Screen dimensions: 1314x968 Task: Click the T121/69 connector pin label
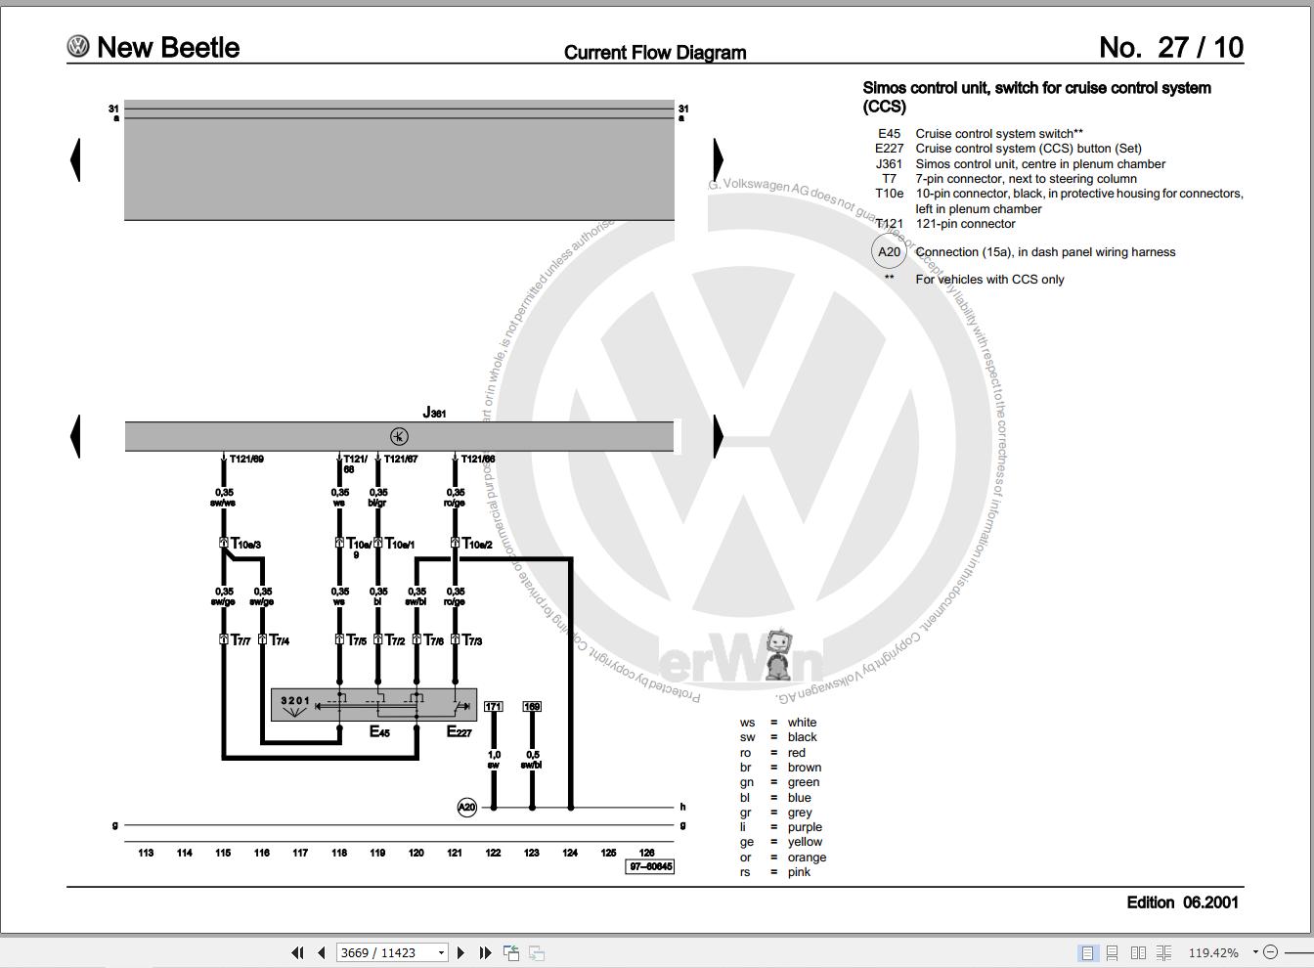246,459
